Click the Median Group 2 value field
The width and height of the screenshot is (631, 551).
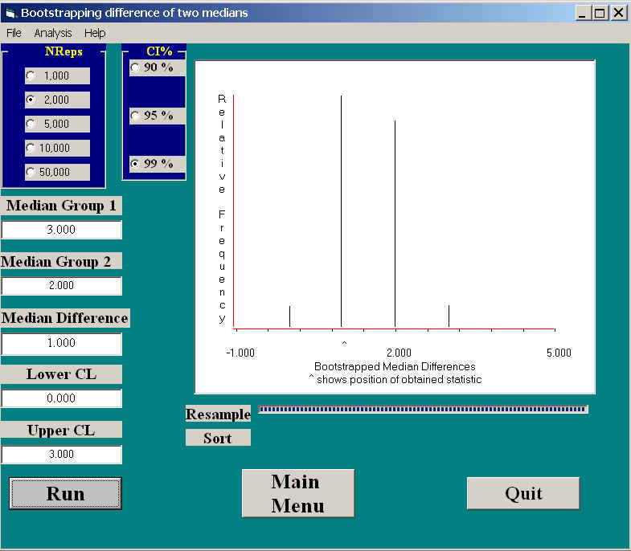pyautogui.click(x=62, y=286)
